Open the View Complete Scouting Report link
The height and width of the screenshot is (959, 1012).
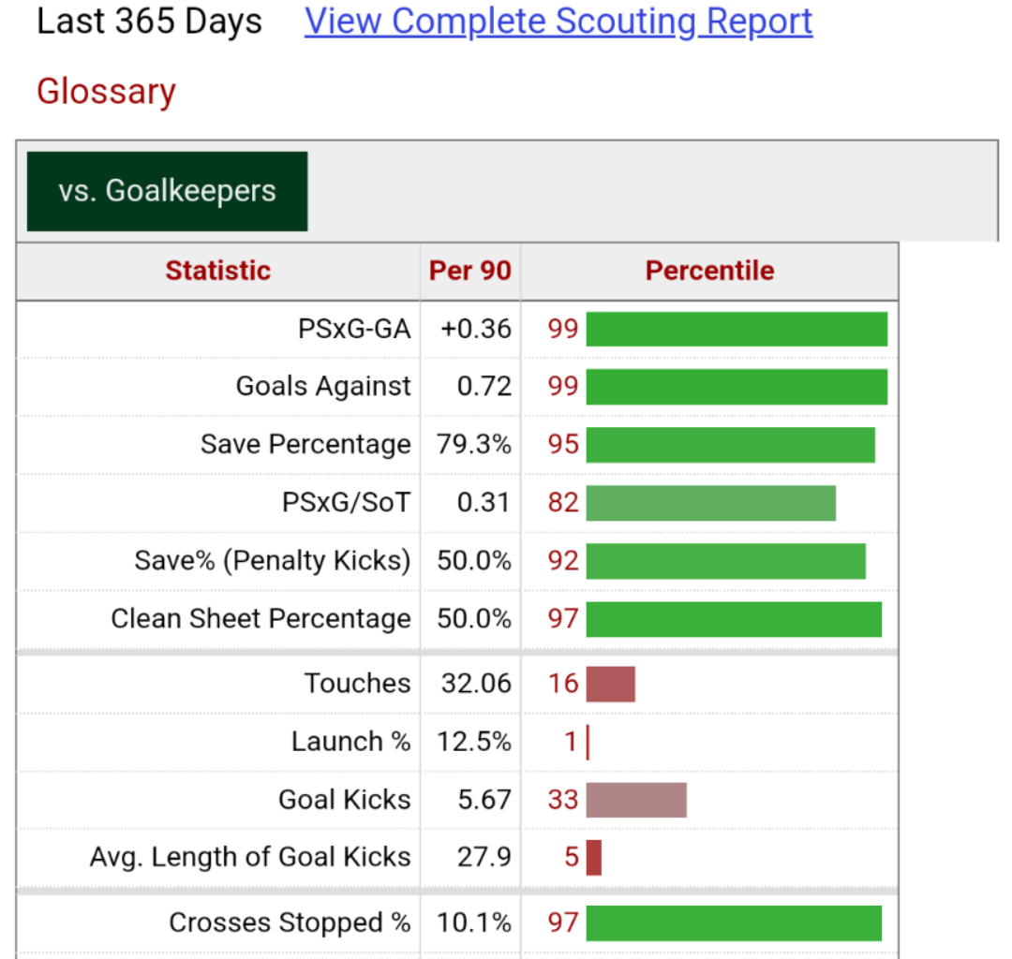558,21
